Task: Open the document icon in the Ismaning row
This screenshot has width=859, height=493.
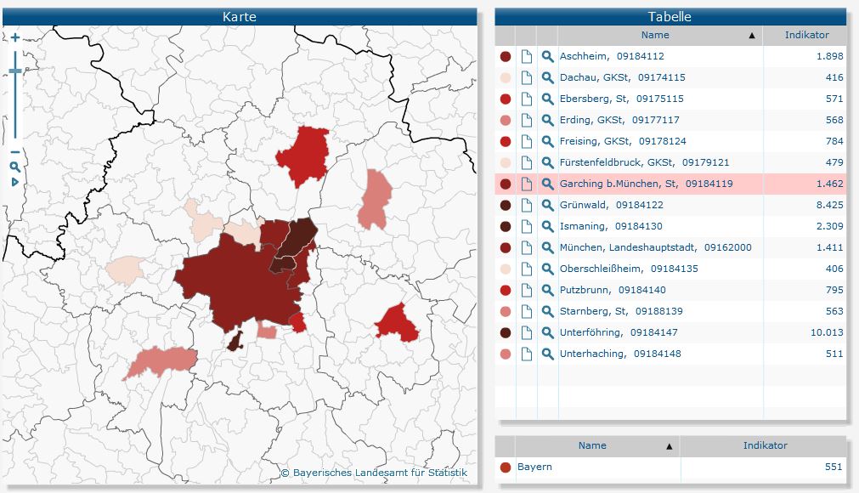Action: point(527,226)
